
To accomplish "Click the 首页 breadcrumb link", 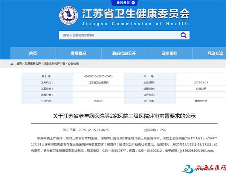I will 19,64.
